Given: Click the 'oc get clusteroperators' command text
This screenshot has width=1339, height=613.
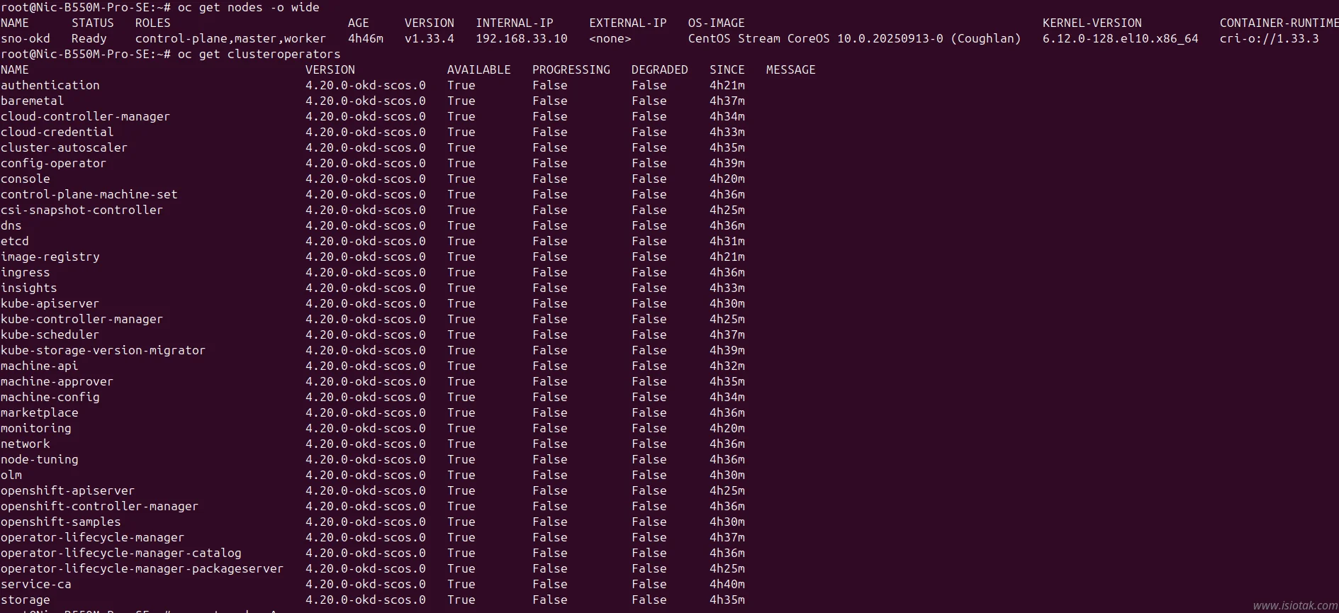Looking at the screenshot, I should coord(259,55).
